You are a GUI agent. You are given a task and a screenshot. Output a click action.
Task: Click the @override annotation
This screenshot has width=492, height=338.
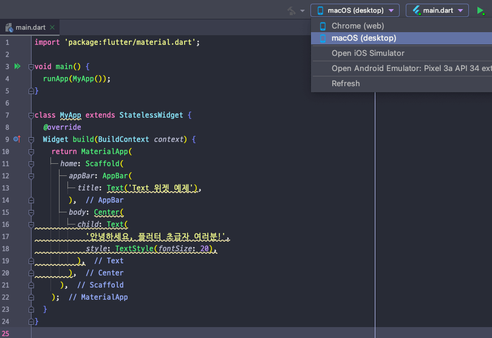coord(62,127)
